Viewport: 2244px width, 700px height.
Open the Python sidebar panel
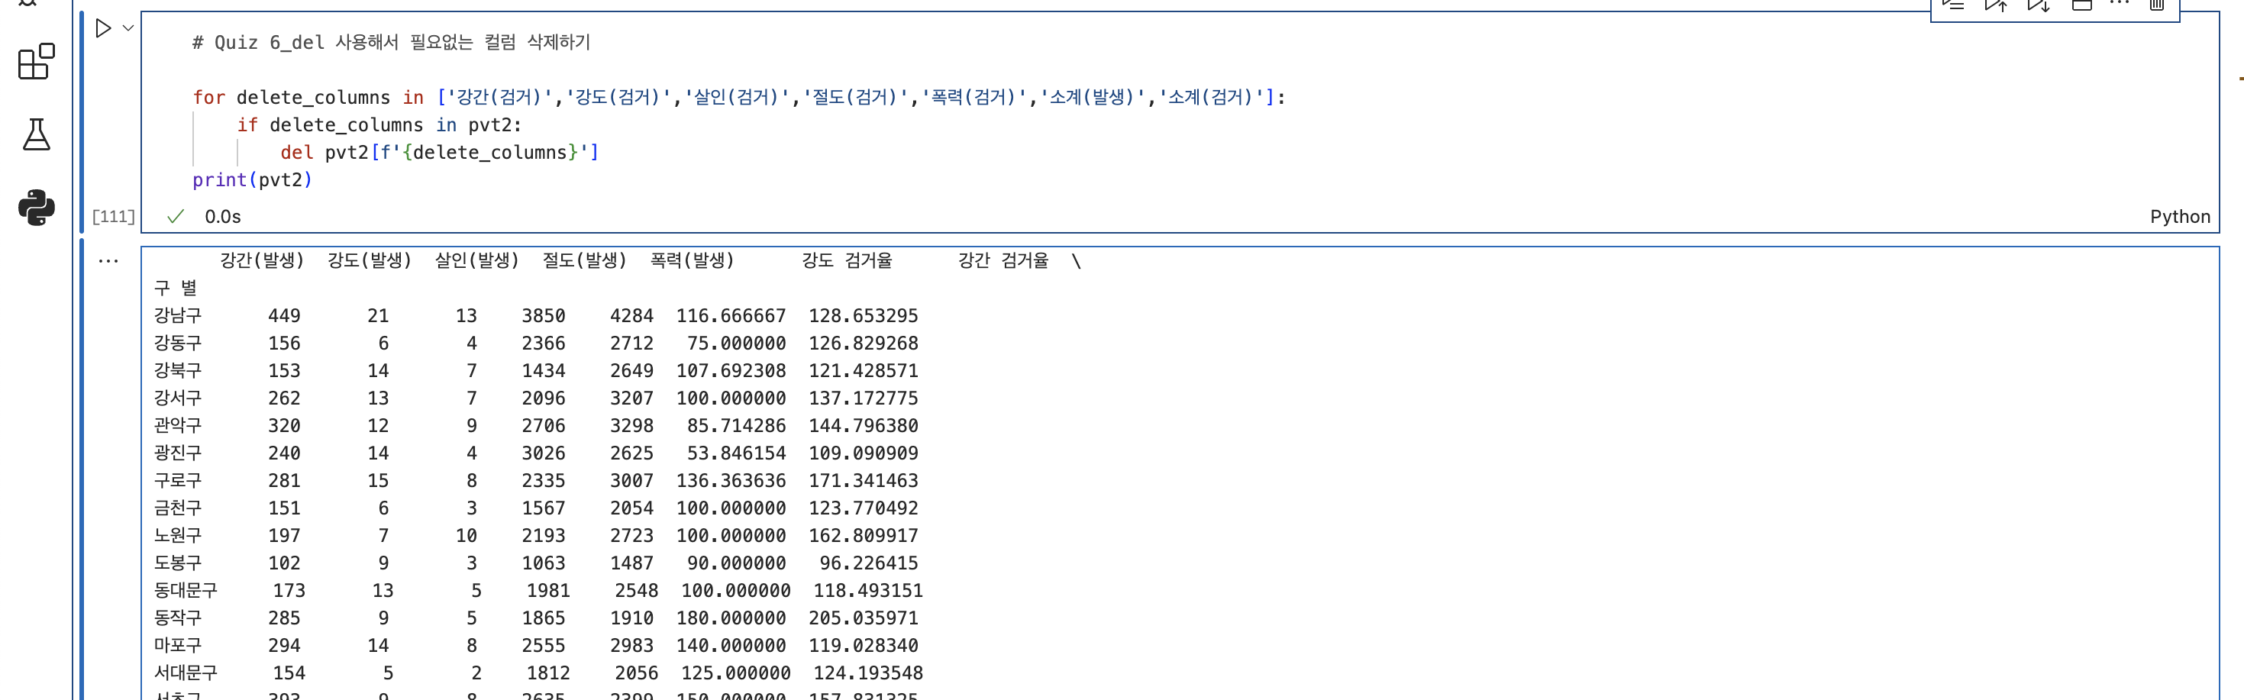pos(36,208)
